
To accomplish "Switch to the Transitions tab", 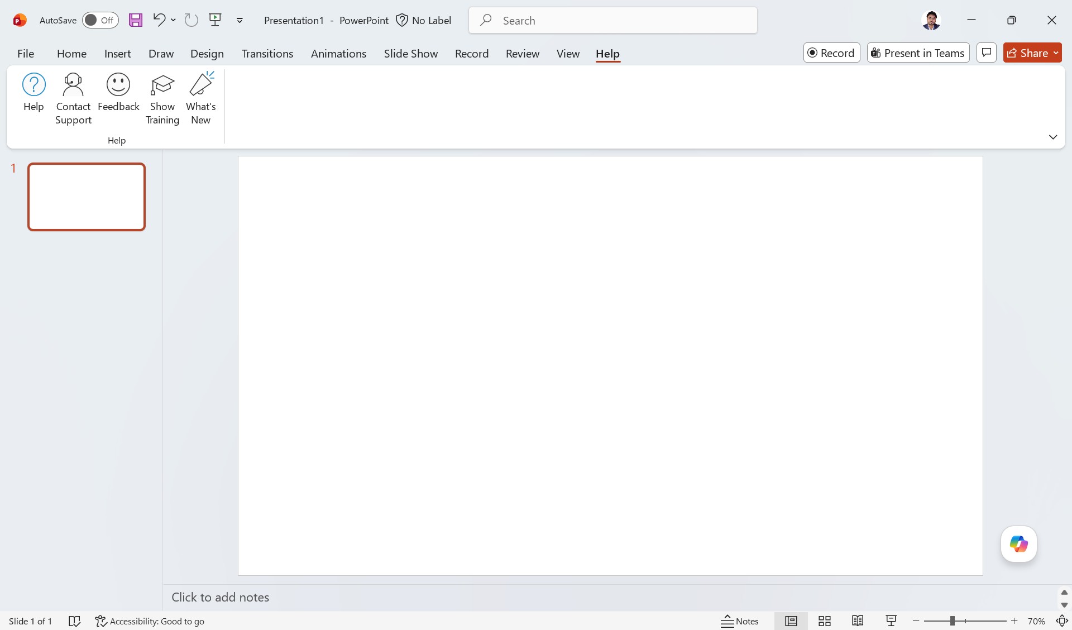I will (267, 54).
